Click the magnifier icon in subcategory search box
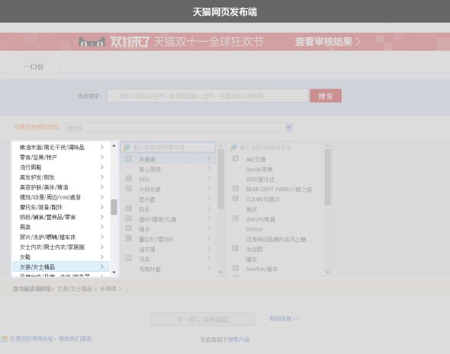This screenshot has width=450, height=354. (x=127, y=148)
